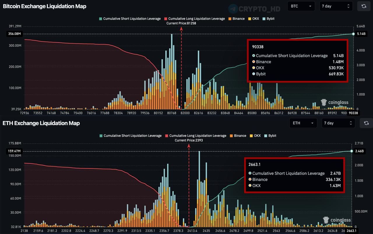
Task: Toggle Cumulative Short Liquidation Leverage in ETH legend
Action: click(130, 136)
